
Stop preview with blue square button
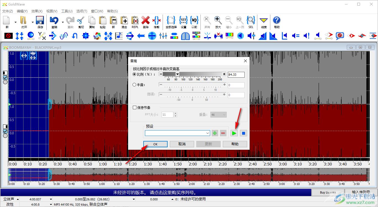(243, 133)
